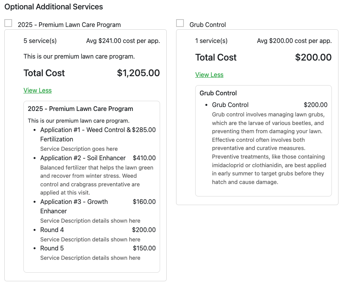Click the $410.00 Soil Enhancer price
Viewport: 342px width, 284px height.
click(144, 158)
